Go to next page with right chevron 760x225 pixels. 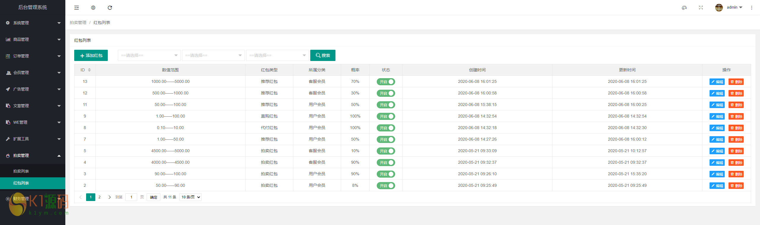click(x=110, y=197)
